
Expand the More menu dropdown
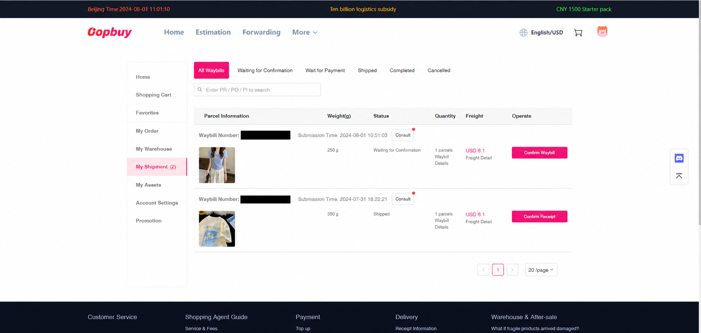(304, 32)
